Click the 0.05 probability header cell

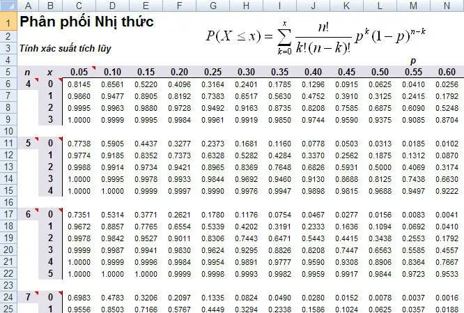click(79, 72)
